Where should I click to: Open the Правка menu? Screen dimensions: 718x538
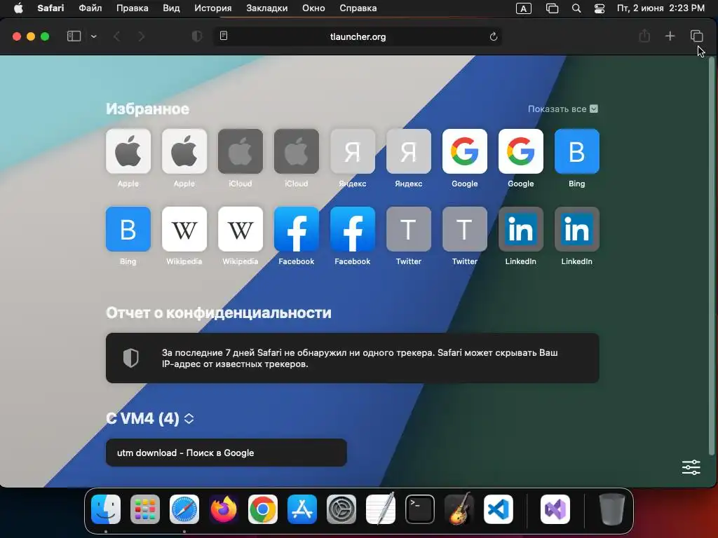[x=132, y=8]
